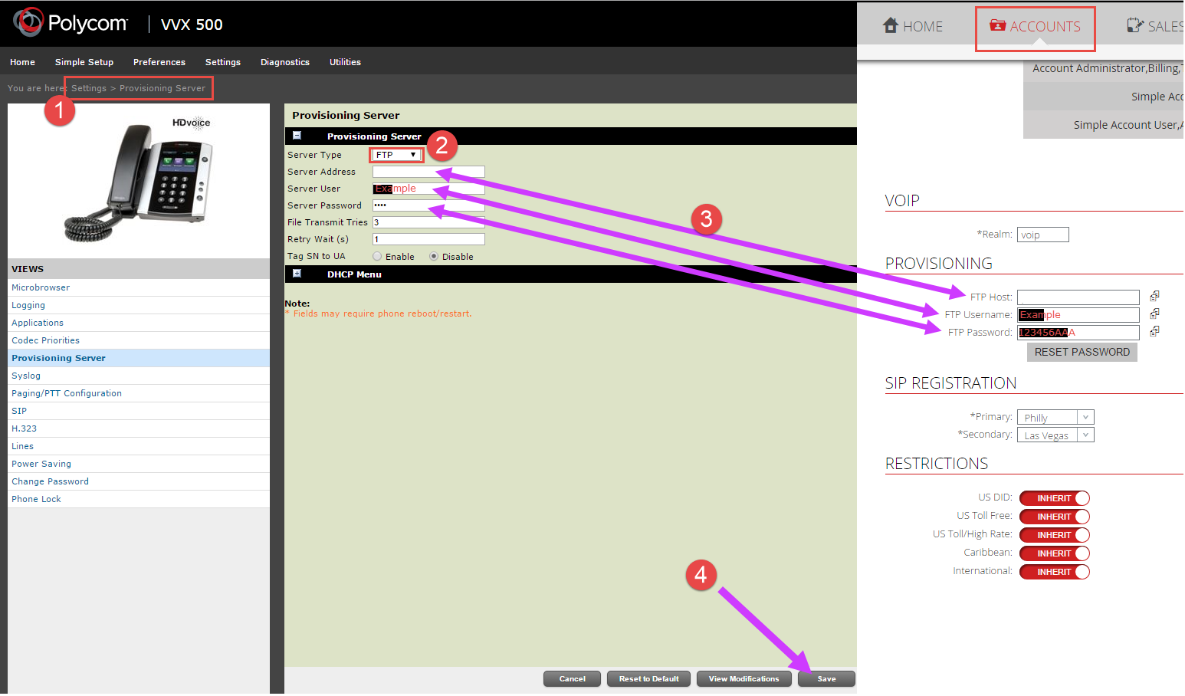Screen dimensions: 1185x696
Task: Open the Secondary Las Vegas dropdown
Action: click(x=1055, y=435)
